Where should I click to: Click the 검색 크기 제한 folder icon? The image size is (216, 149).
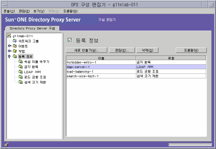click(x=20, y=82)
